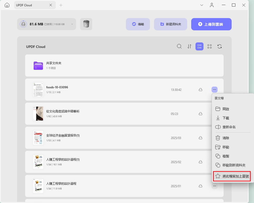Image resolution: width=254 pixels, height=203 pixels.
Task: Open 人體工程學的設計過程(1) thumbnail
Action: [x=38, y=162]
